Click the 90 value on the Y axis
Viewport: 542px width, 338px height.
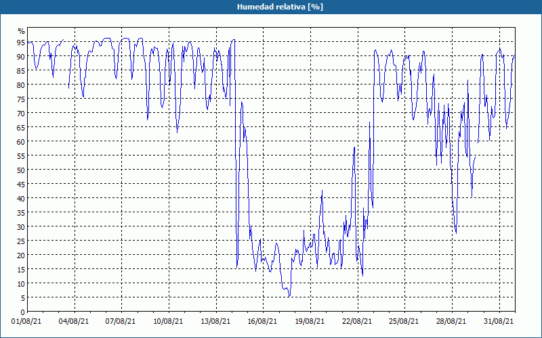click(21, 57)
